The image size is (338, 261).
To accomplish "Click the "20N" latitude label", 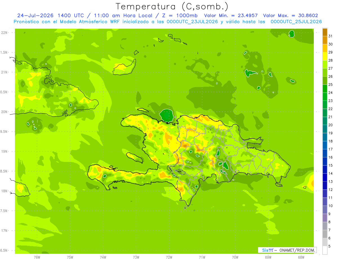I will coord(4,112).
